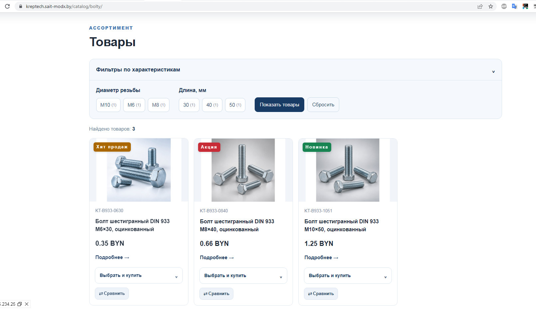Viewport: 536px width, 313px height.
Task: Expand Выбрать и купить for M8×40 bolt
Action: point(243,276)
